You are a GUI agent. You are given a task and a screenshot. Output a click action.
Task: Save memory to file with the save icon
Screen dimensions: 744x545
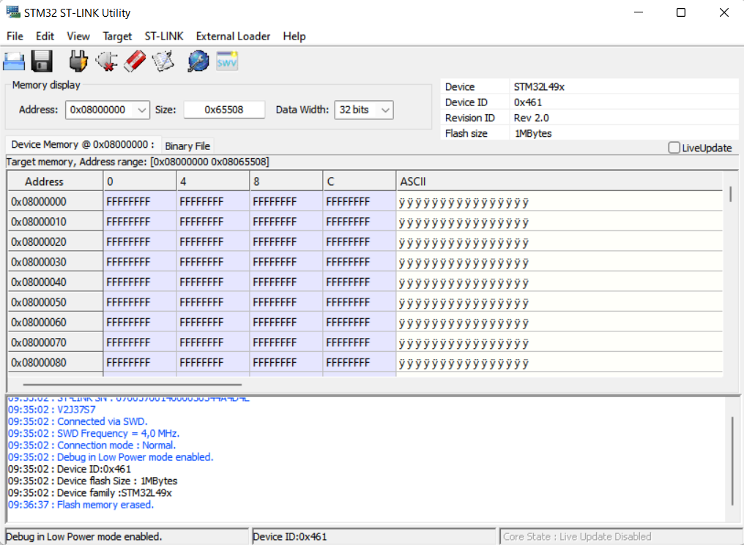(42, 61)
